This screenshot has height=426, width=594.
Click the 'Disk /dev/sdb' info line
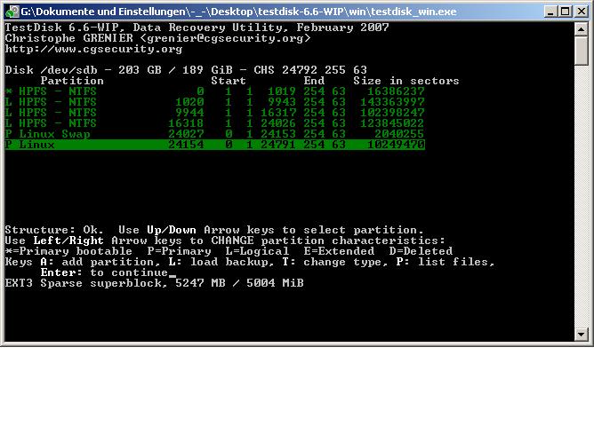(x=186, y=70)
